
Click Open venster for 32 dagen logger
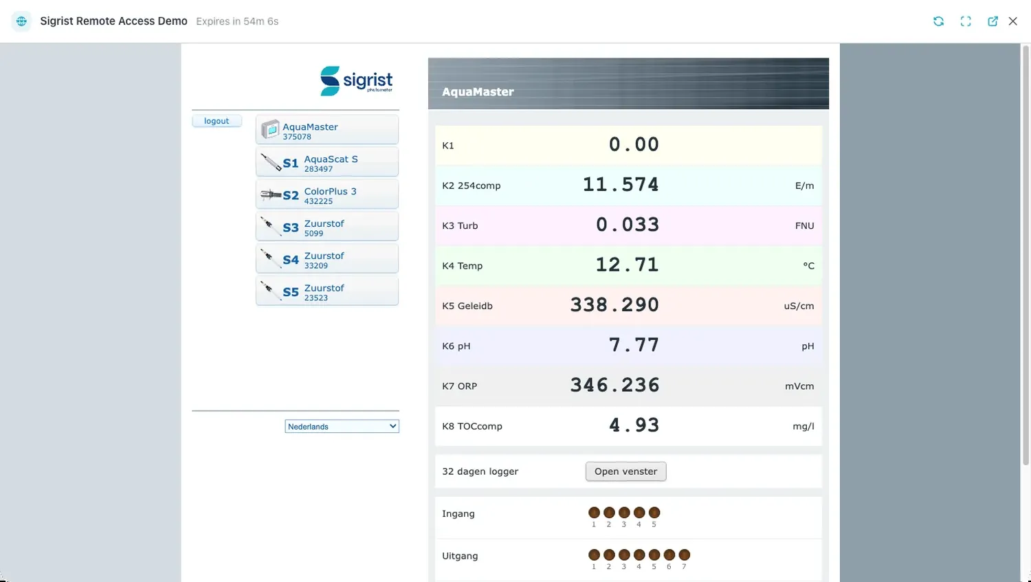tap(625, 471)
